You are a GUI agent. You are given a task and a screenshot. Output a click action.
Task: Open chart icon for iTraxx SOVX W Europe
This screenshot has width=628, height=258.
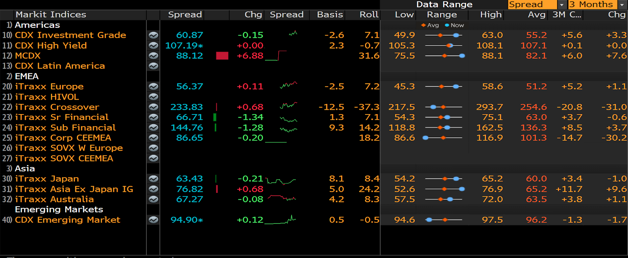tap(153, 148)
